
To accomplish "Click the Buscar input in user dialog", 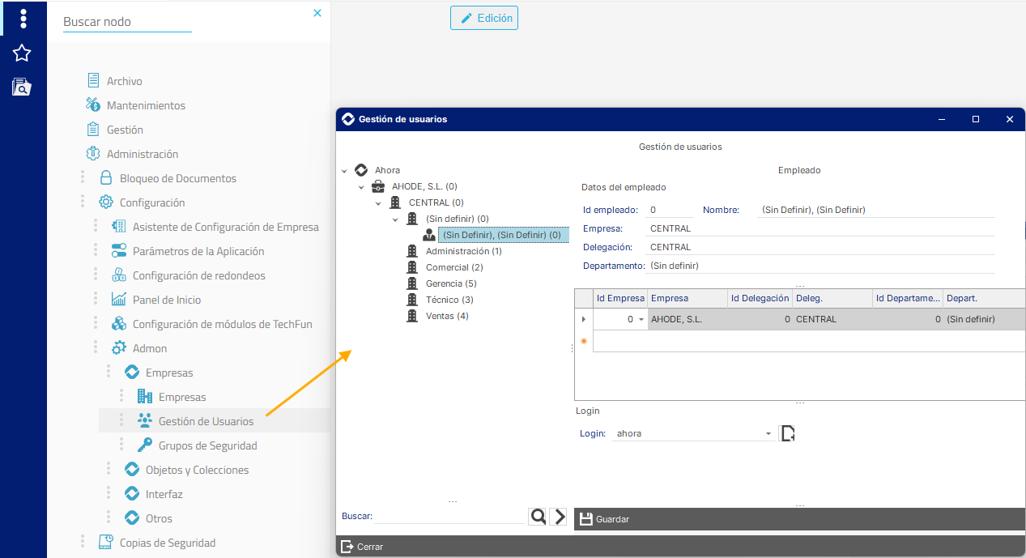I will (x=449, y=517).
